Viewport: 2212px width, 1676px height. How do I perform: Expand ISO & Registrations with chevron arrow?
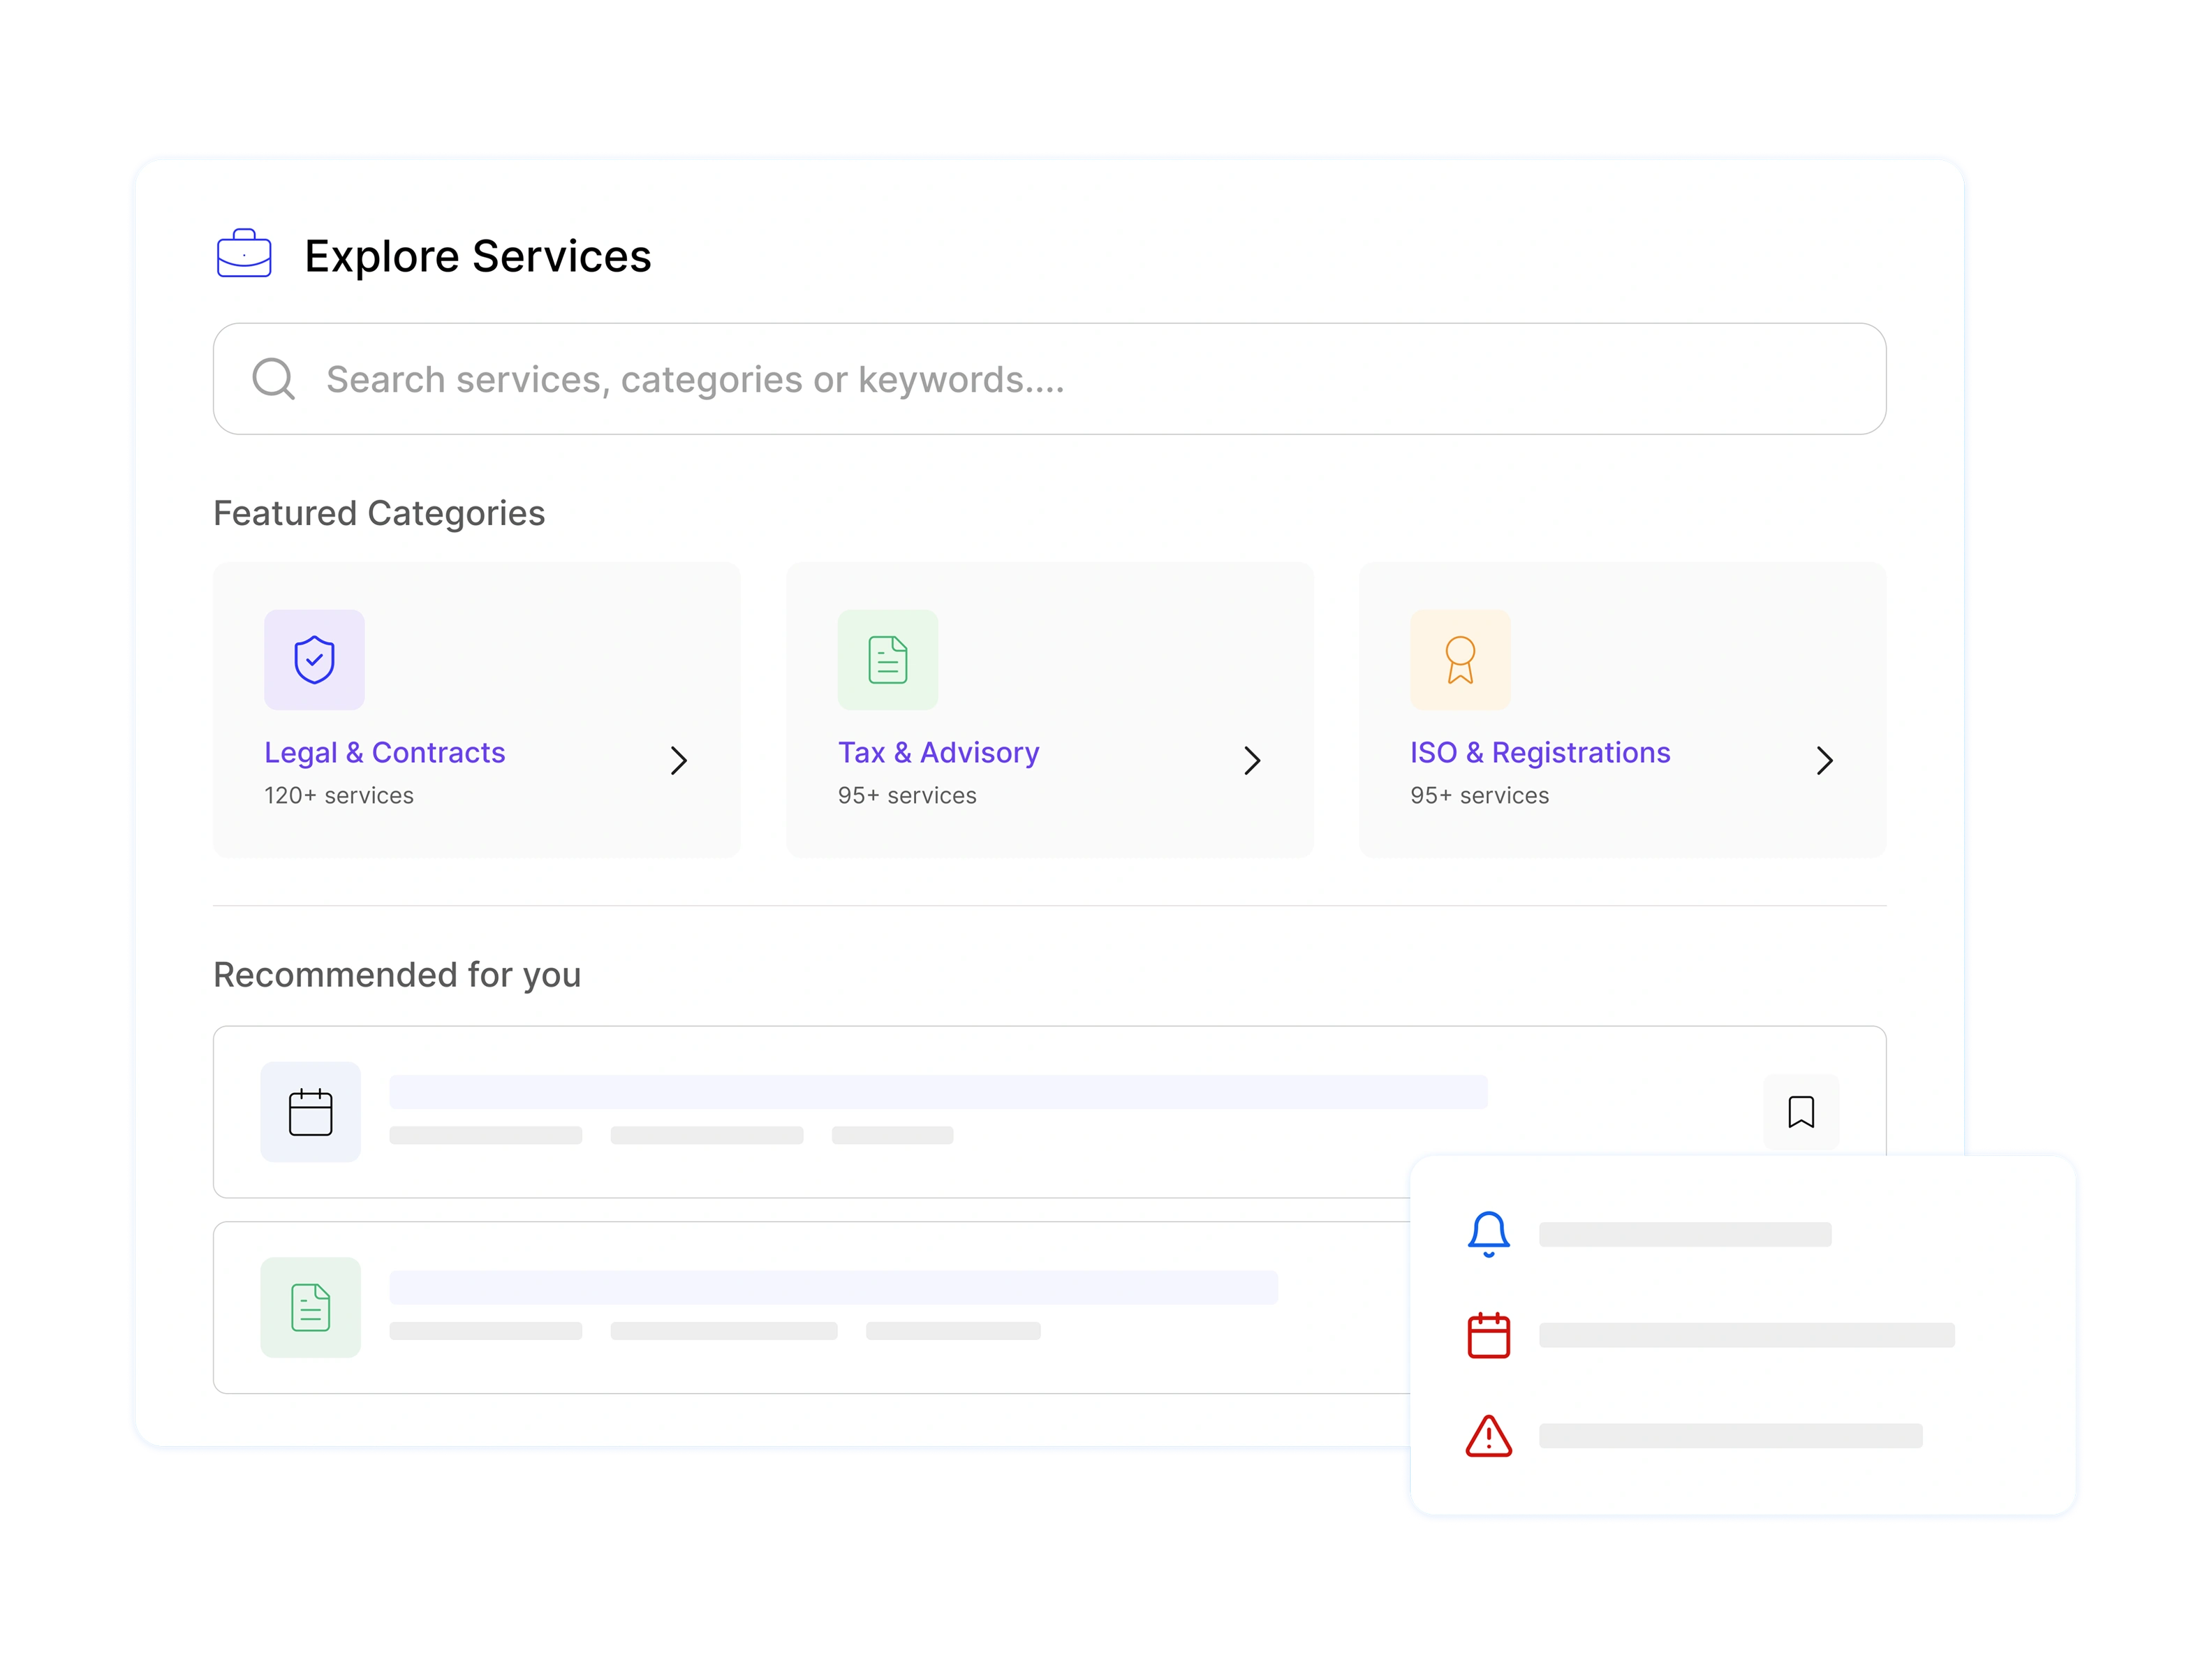click(x=1825, y=761)
